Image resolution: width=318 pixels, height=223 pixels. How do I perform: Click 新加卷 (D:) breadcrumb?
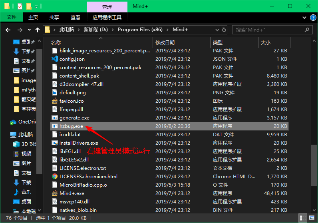click(95, 30)
